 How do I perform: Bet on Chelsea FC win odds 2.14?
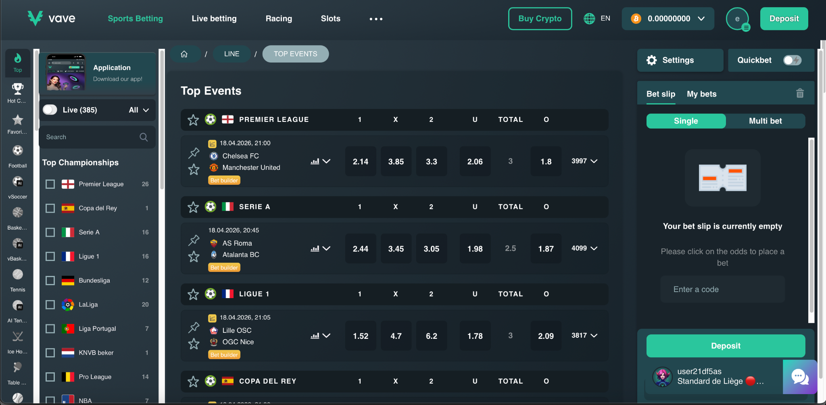[x=361, y=161]
